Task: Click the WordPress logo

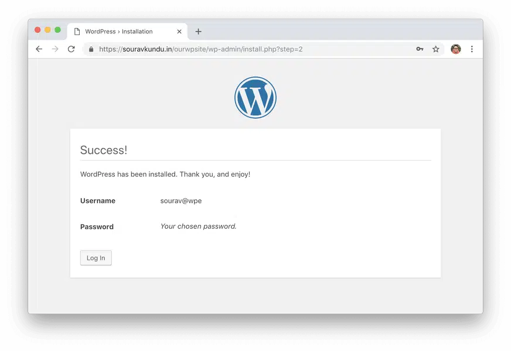Action: tap(255, 98)
